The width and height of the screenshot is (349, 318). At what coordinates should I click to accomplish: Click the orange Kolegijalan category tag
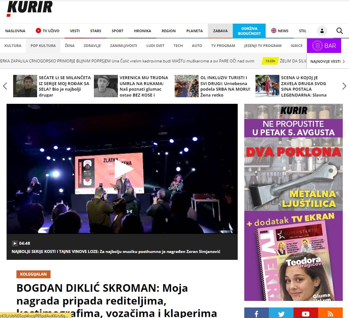(33, 274)
